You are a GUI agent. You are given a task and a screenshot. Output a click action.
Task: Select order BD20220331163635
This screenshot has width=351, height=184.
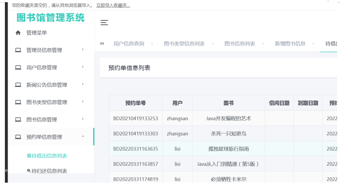pos(136,149)
